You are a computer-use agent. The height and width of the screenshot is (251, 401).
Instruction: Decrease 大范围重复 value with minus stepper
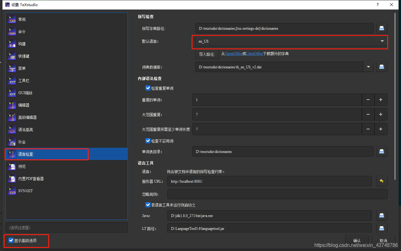click(x=368, y=114)
